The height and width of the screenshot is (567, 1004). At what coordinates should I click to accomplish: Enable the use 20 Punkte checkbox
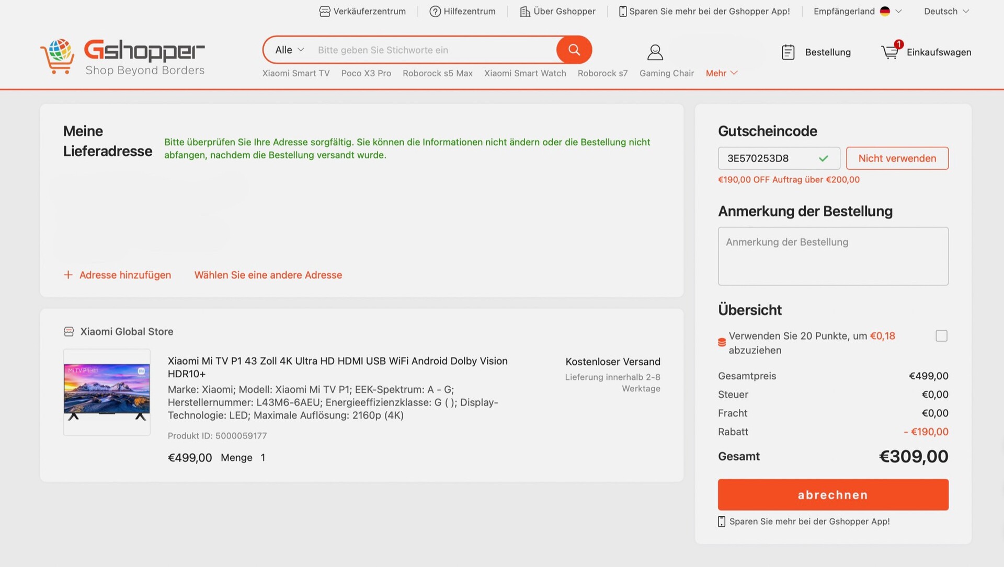(x=941, y=336)
